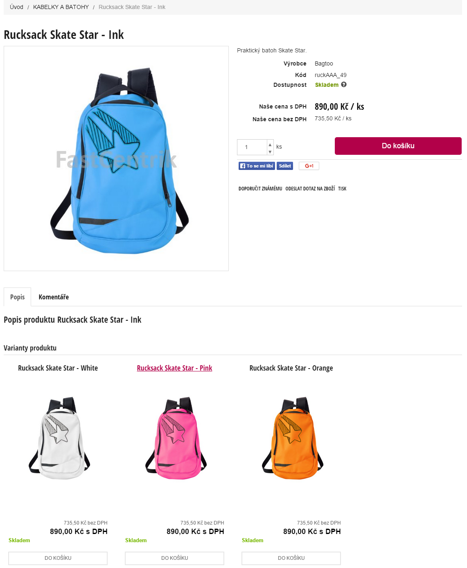
Task: Open the Komentáře tab
Action: pyautogui.click(x=54, y=297)
